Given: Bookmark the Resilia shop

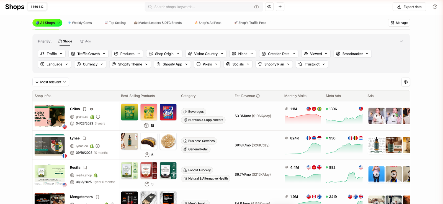Looking at the screenshot, I should click(85, 168).
